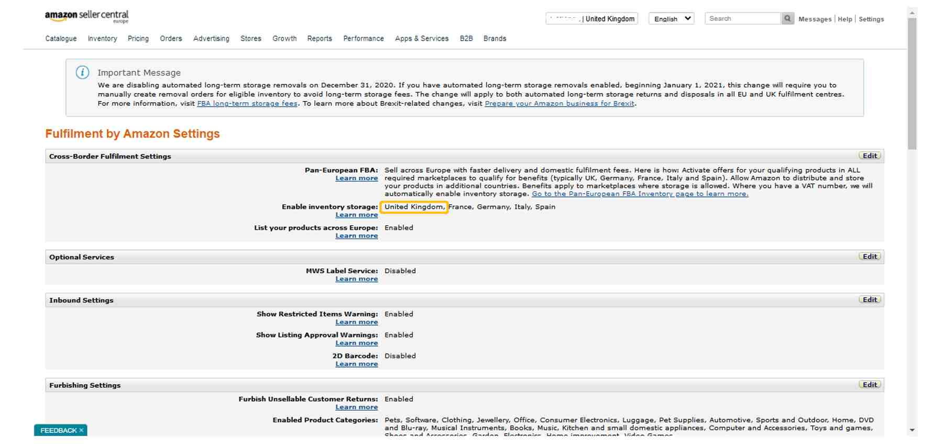The width and height of the screenshot is (944, 447).
Task: Open the Advertising menu
Action: tap(211, 39)
